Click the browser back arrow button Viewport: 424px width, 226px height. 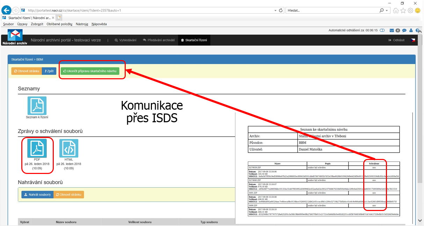(6, 10)
